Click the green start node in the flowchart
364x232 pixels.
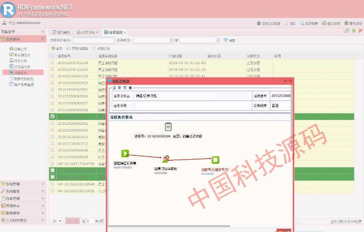125,153
